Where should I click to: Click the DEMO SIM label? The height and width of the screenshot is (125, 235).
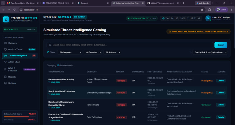(31, 29)
